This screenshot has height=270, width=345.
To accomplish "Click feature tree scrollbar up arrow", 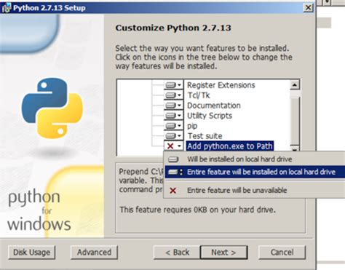I will point(295,84).
